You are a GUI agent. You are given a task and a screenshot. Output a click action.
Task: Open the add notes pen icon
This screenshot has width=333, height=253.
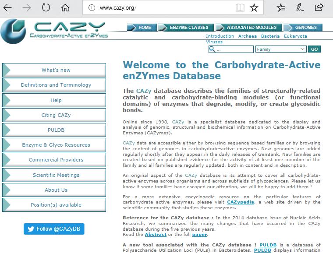click(x=300, y=7)
